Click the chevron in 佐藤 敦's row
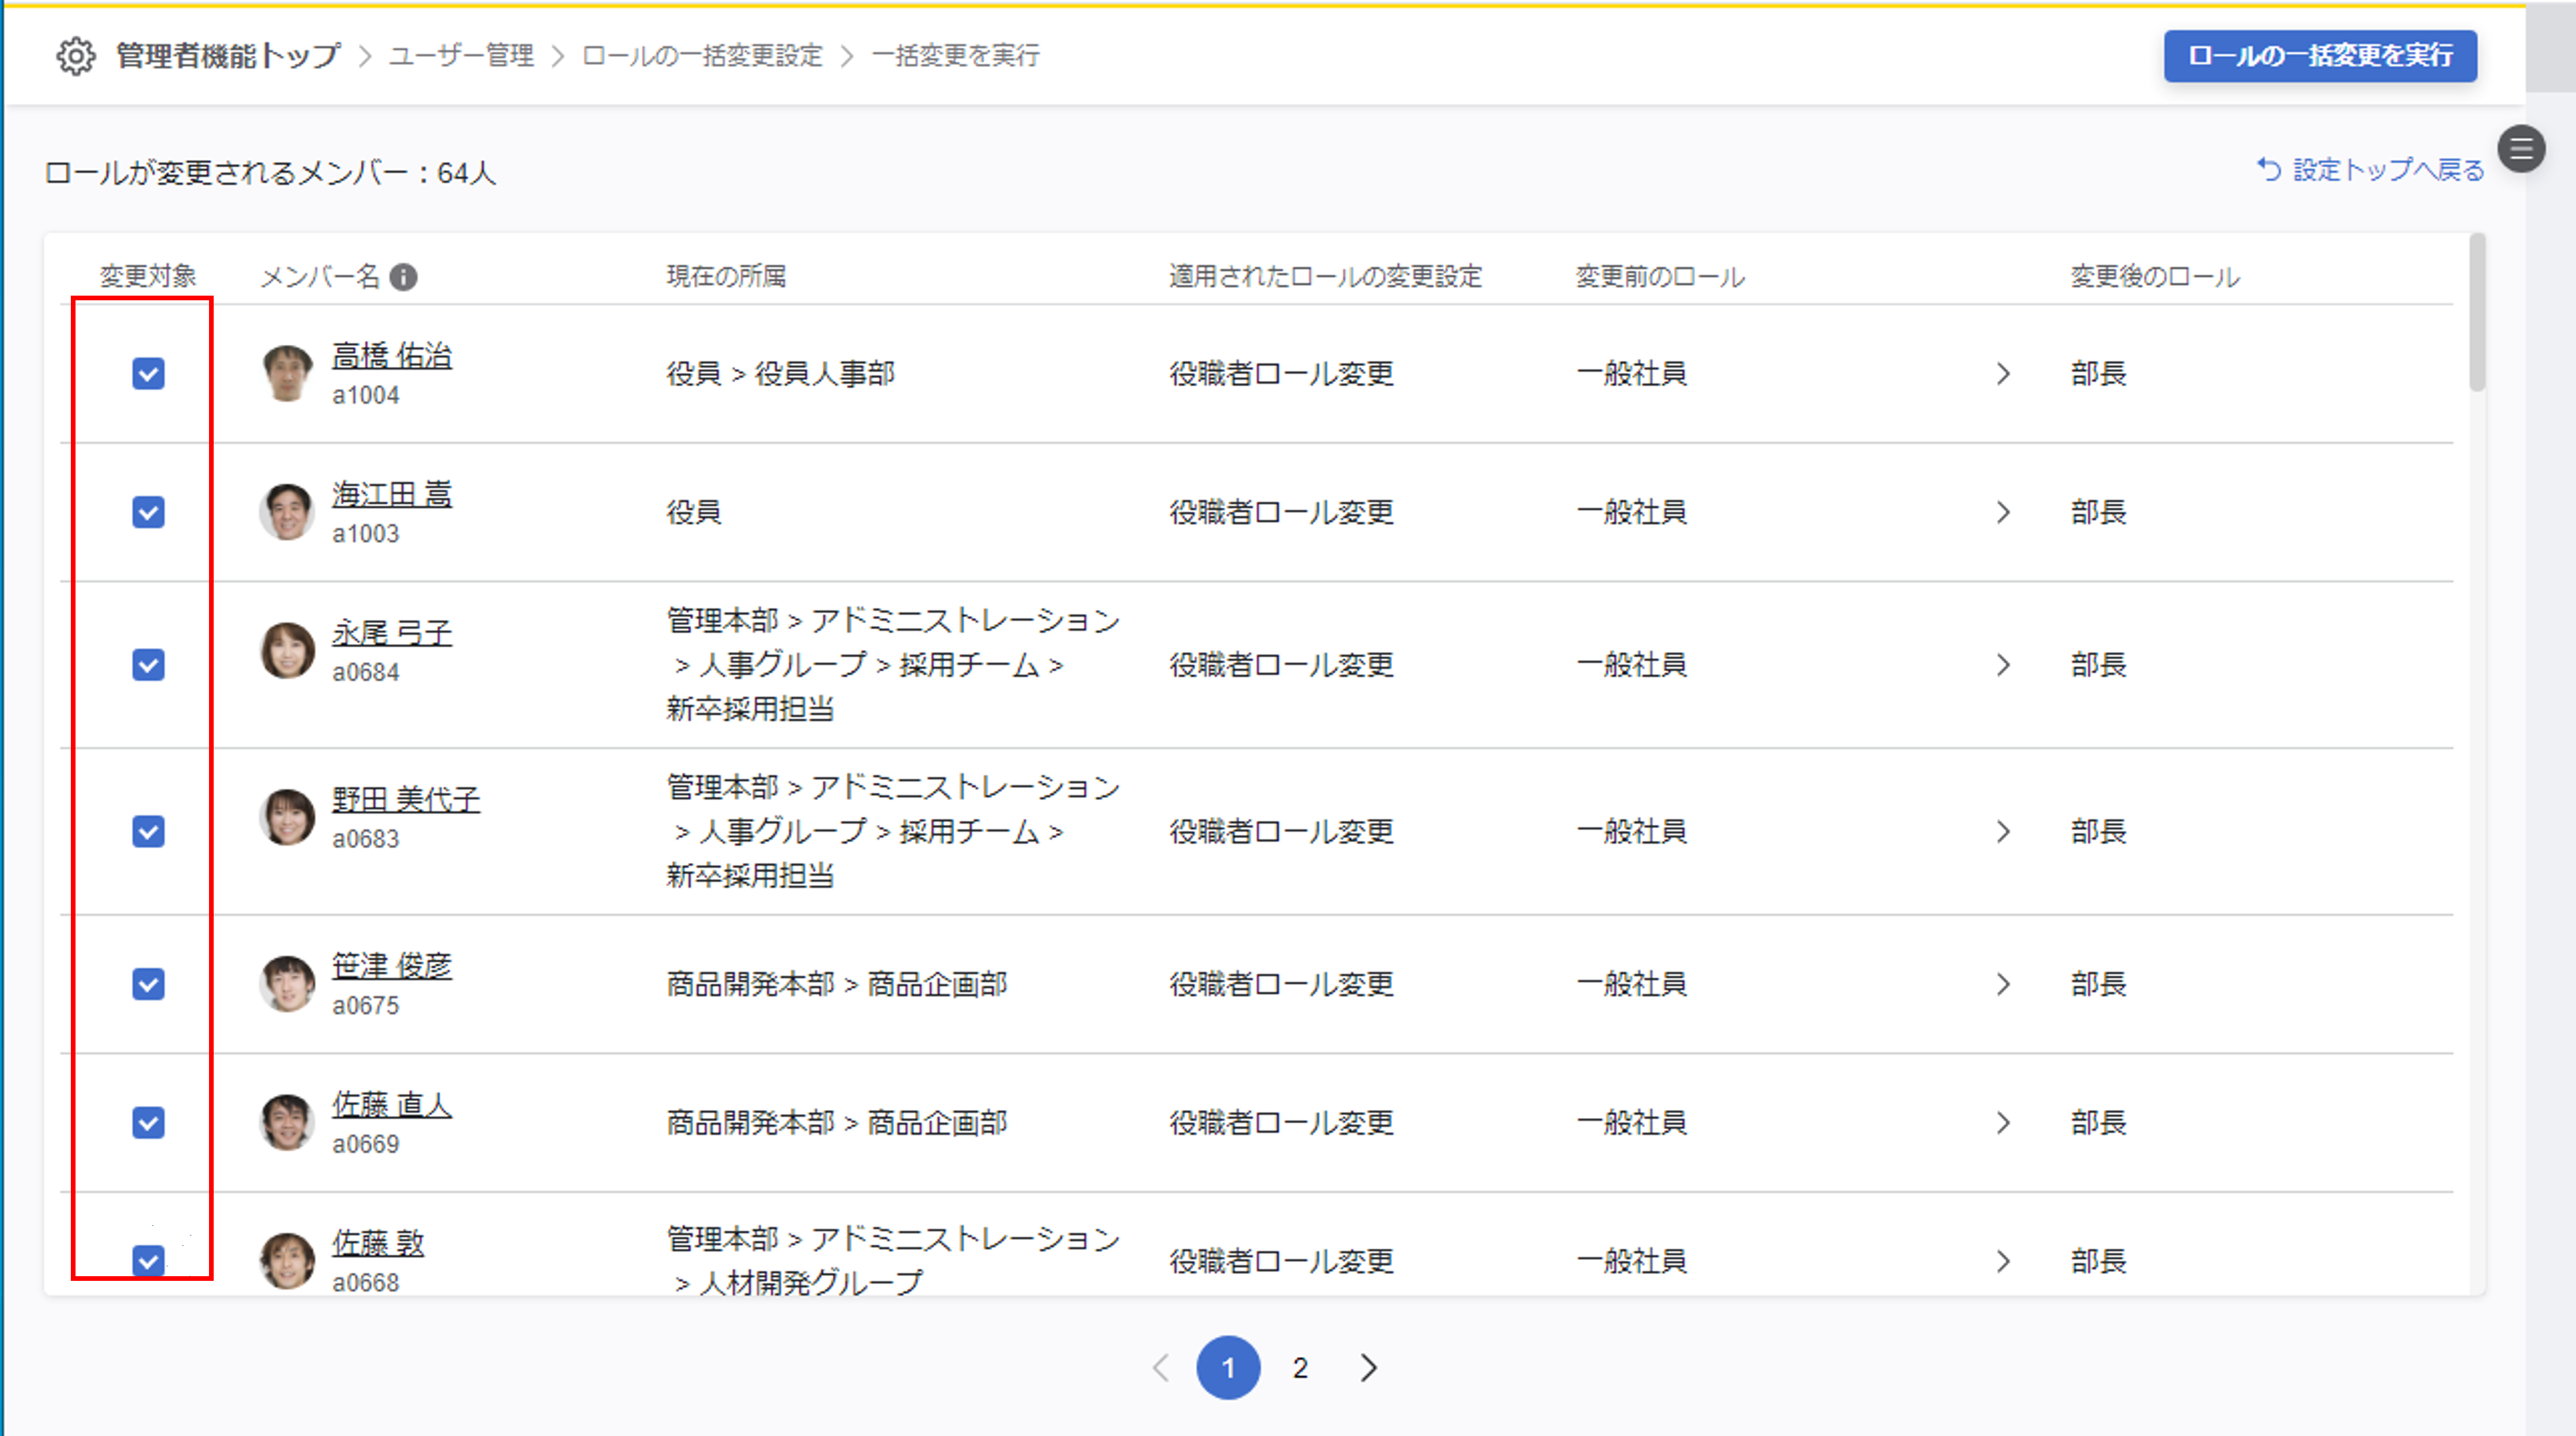This screenshot has height=1436, width=2576. (x=2002, y=1261)
